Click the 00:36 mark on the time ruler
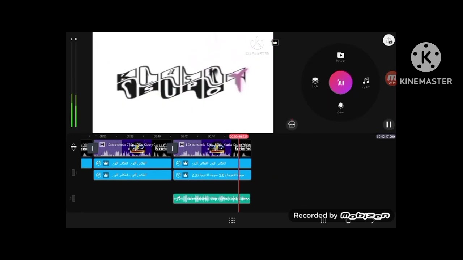Image resolution: width=463 pixels, height=260 pixels. [103, 136]
